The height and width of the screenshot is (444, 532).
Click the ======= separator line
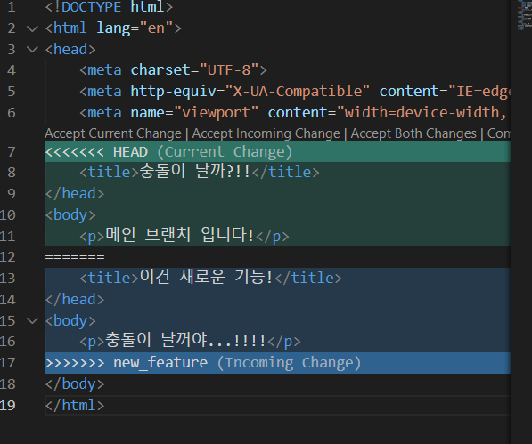click(x=75, y=257)
